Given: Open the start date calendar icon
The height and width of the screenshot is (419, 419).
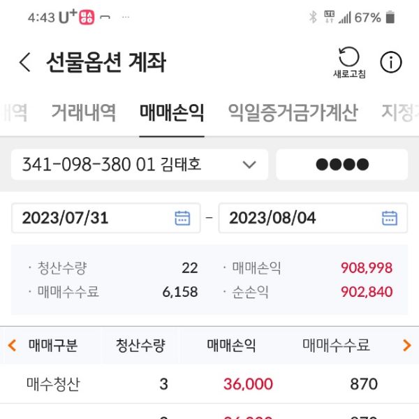Looking at the screenshot, I should (182, 218).
